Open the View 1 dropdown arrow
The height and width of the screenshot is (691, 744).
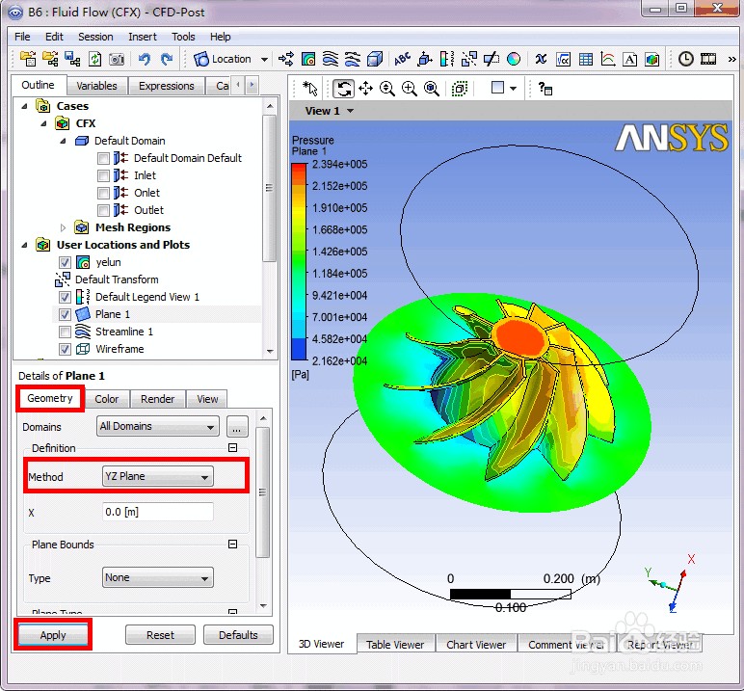click(350, 111)
